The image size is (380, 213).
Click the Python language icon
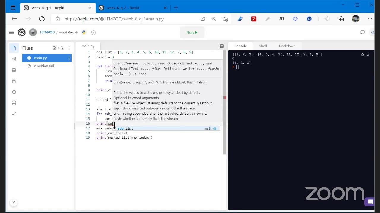coord(84,33)
